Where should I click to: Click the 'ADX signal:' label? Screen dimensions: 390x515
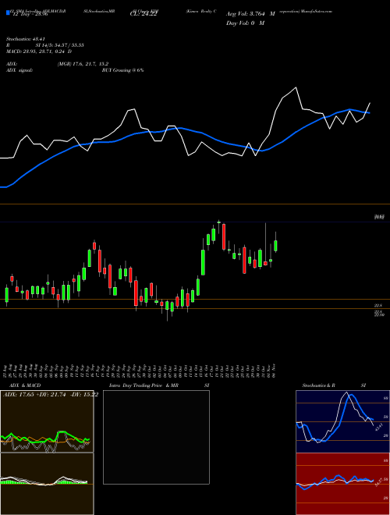pos(19,70)
